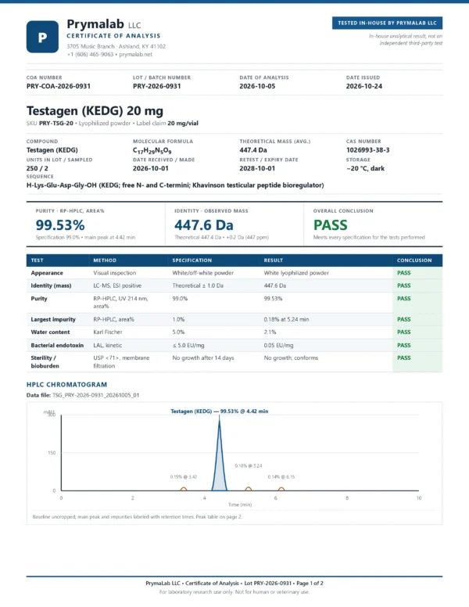Click the 'Karl Fischer' method cell
This screenshot has height=607, width=469.
[x=108, y=332]
